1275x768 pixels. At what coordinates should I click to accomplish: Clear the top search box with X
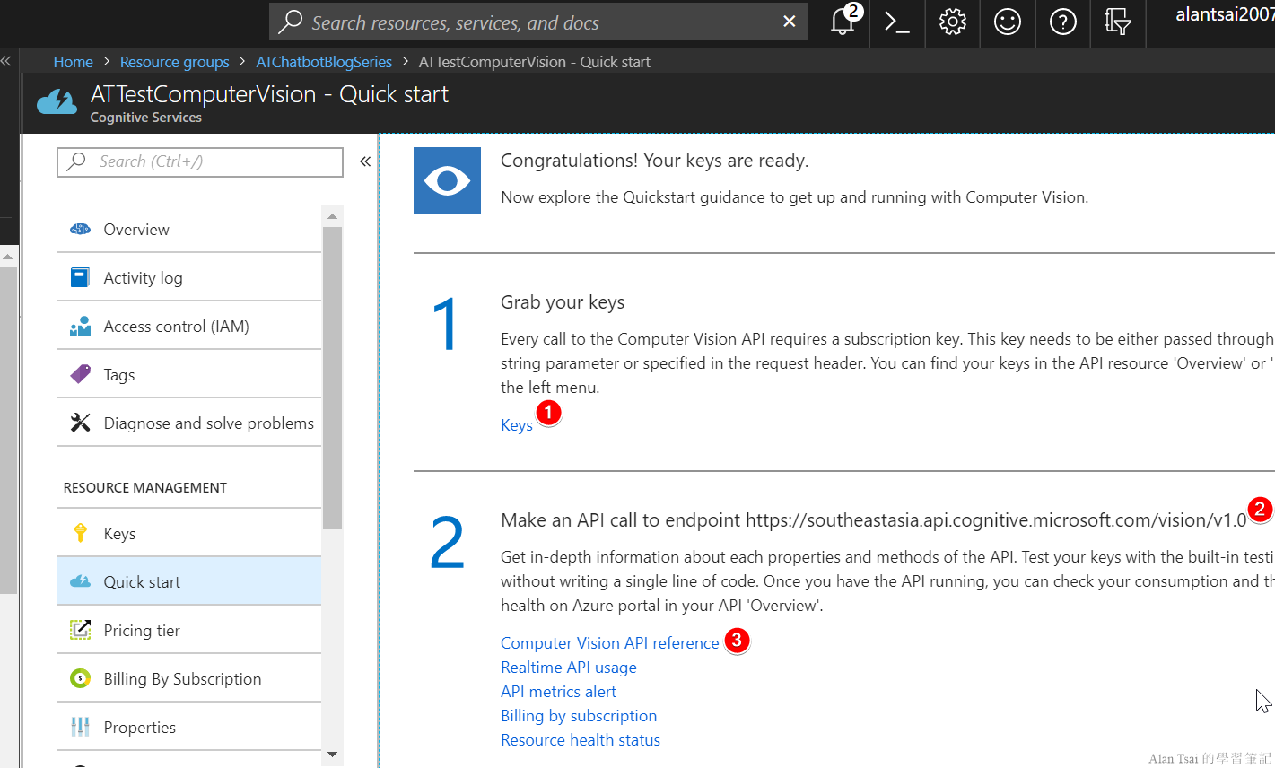point(790,21)
